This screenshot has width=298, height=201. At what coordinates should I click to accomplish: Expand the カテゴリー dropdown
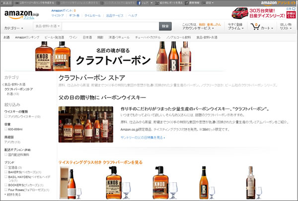[x=14, y=28]
